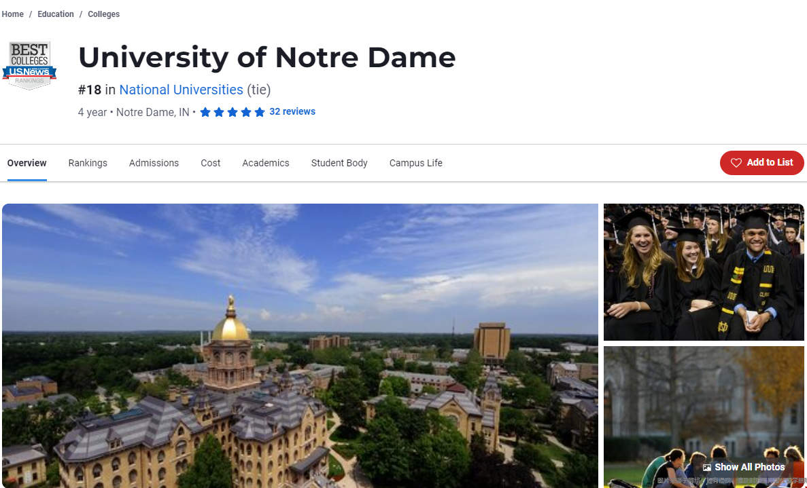The width and height of the screenshot is (807, 488).
Task: Open the Student Body tab
Action: (339, 163)
